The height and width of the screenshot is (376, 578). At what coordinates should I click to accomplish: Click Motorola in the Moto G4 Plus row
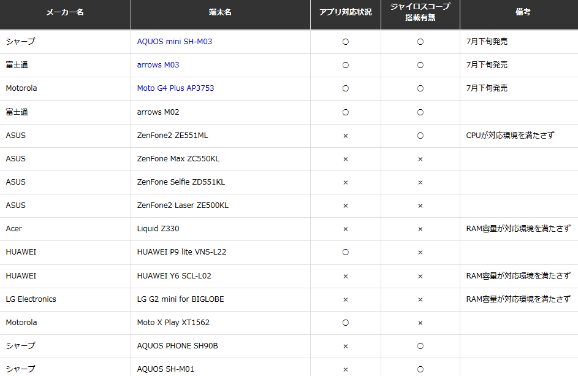[x=21, y=88]
